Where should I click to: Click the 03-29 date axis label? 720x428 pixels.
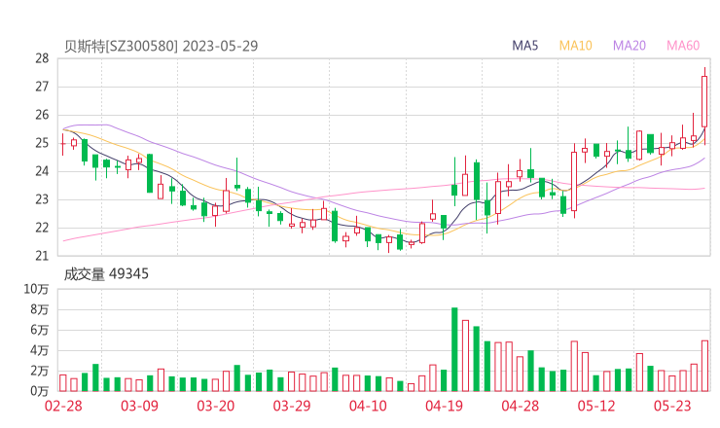coord(292,406)
